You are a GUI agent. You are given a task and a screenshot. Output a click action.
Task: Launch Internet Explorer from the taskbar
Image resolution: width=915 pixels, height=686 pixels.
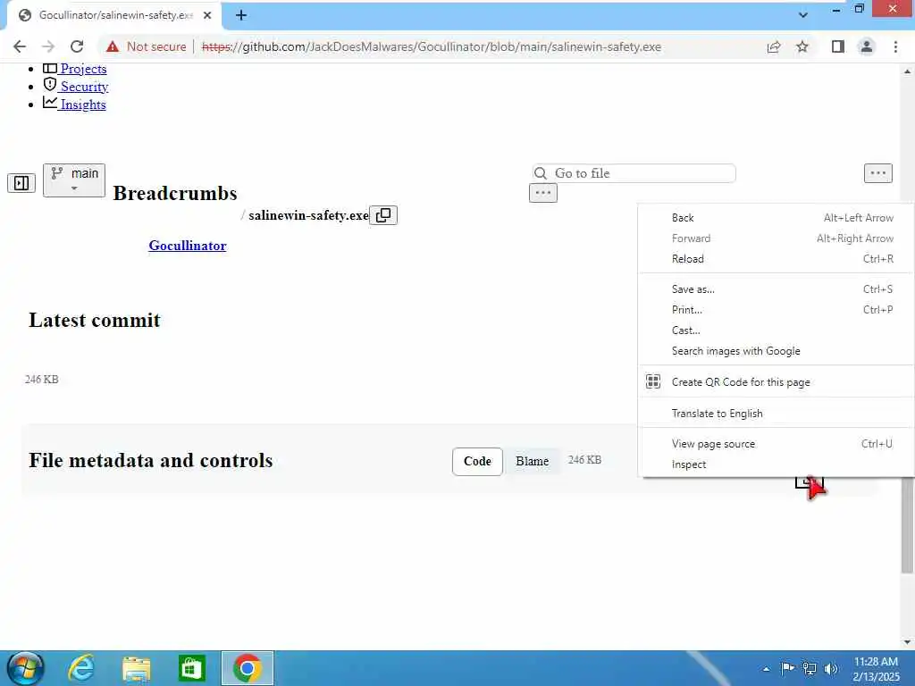point(81,668)
